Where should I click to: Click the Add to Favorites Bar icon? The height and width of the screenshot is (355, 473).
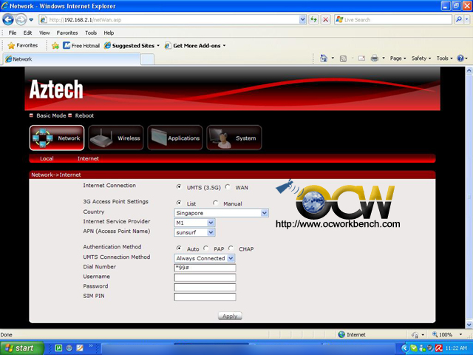(x=55, y=46)
